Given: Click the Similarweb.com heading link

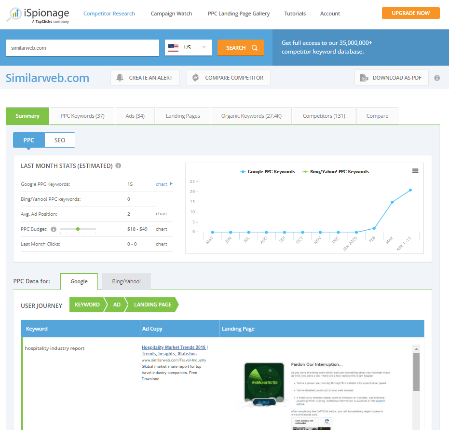Looking at the screenshot, I should [x=48, y=78].
